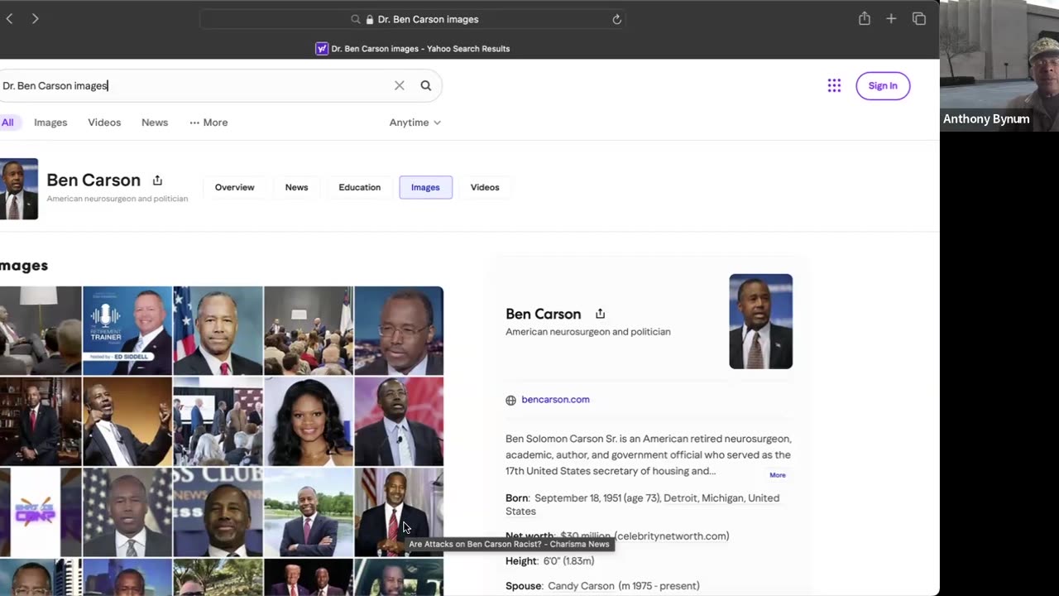
Task: Clear the Yahoo search box with the X
Action: 400,85
